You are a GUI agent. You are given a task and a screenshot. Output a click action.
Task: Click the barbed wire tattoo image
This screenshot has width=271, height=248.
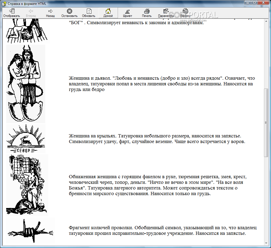tap(31, 231)
